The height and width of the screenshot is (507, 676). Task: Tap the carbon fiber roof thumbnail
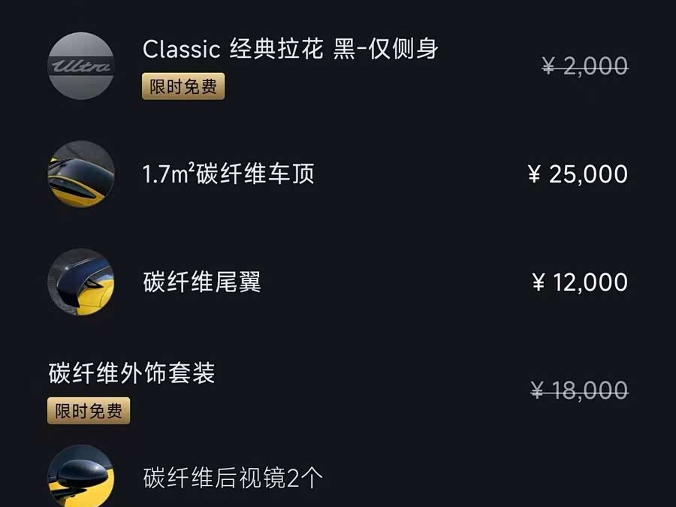click(81, 174)
